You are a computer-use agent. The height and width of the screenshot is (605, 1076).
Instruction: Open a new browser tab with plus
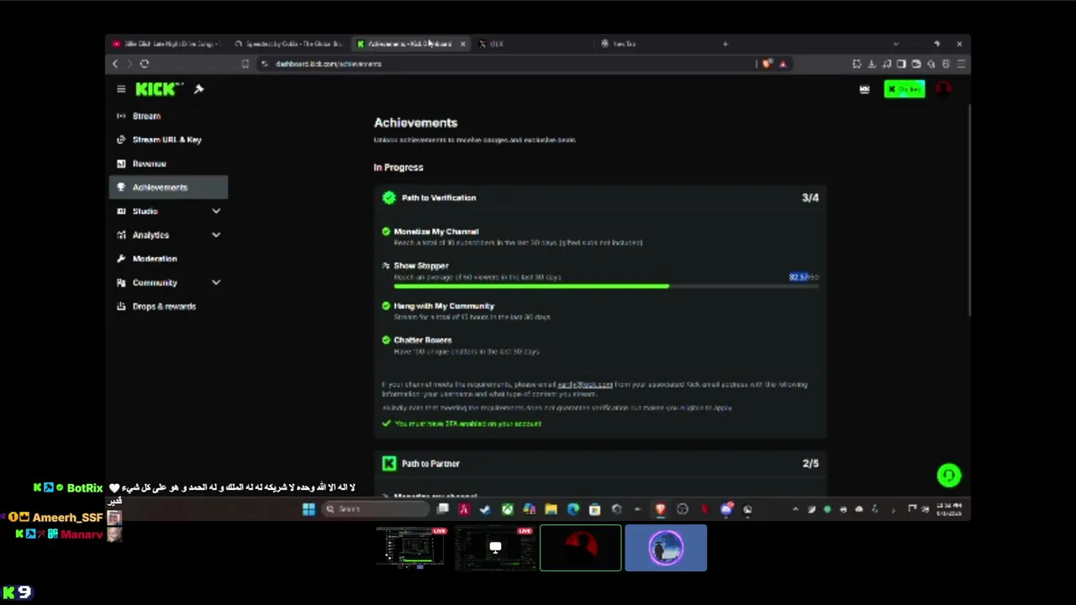click(725, 44)
